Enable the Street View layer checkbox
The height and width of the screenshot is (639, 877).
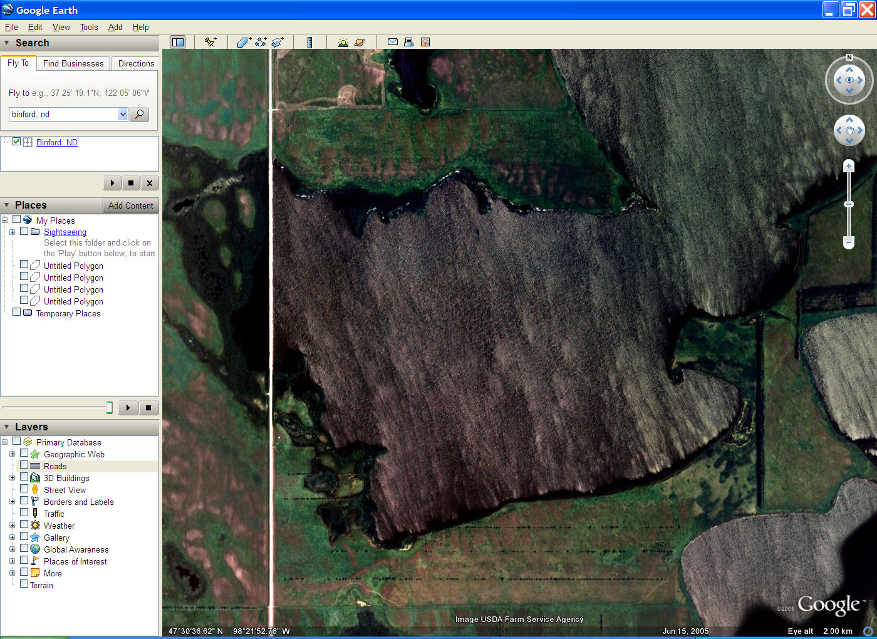click(24, 489)
